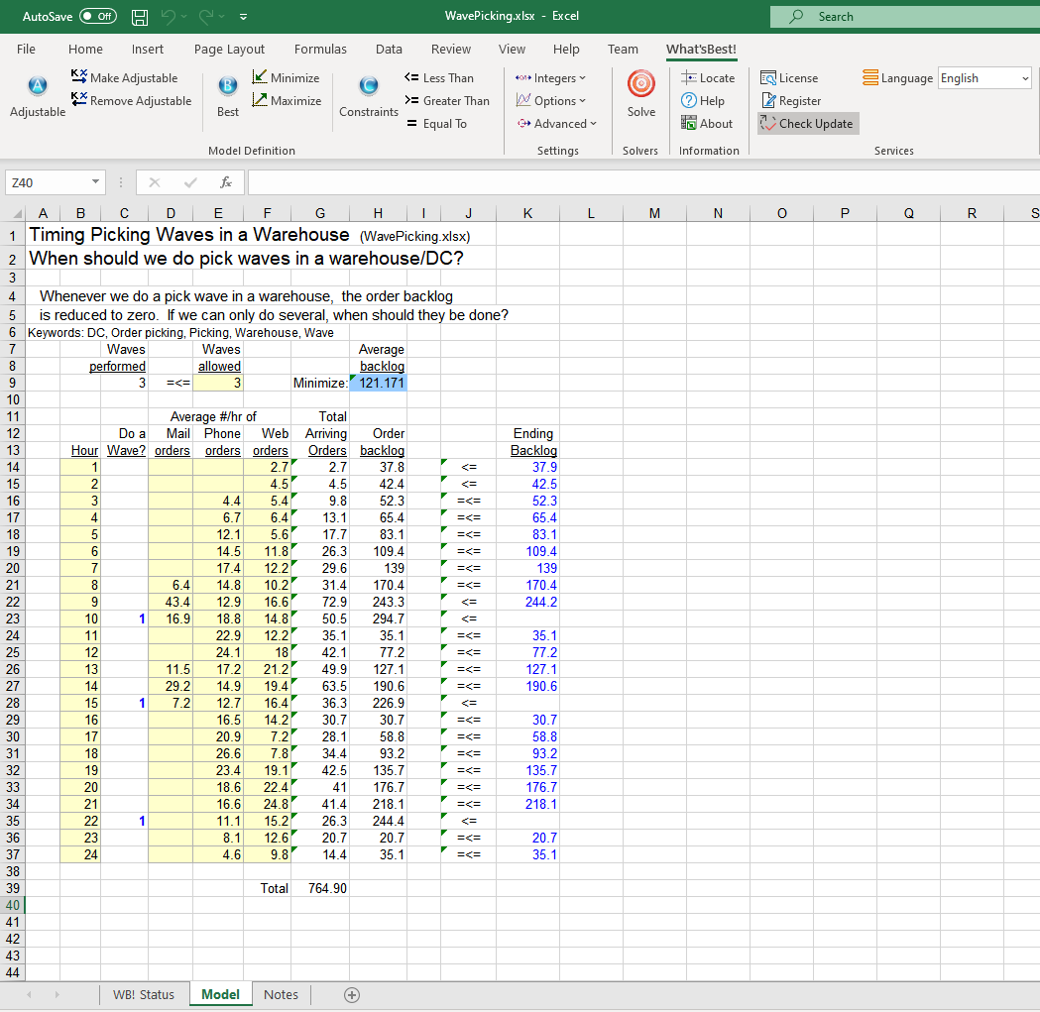The image size is (1040, 1012).
Task: Select the Minimize objective tool
Action: click(286, 78)
